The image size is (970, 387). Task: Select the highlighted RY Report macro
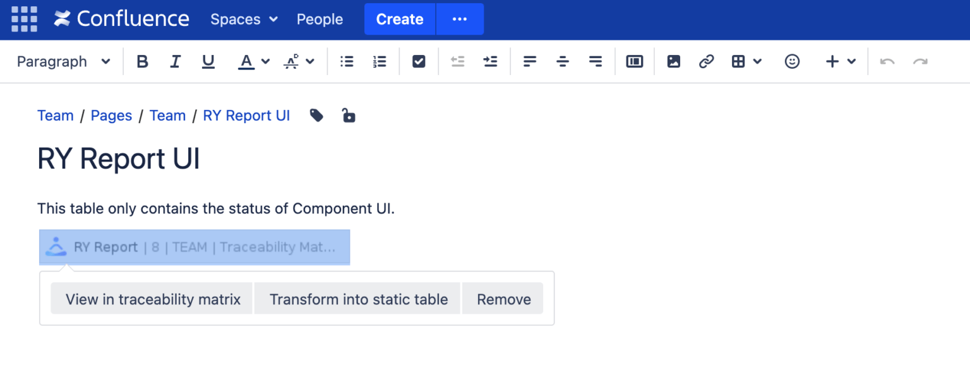(194, 247)
